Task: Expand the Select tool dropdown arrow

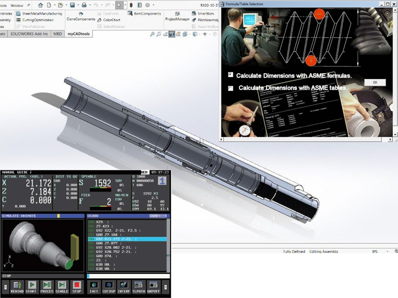Action: pyautogui.click(x=125, y=5)
